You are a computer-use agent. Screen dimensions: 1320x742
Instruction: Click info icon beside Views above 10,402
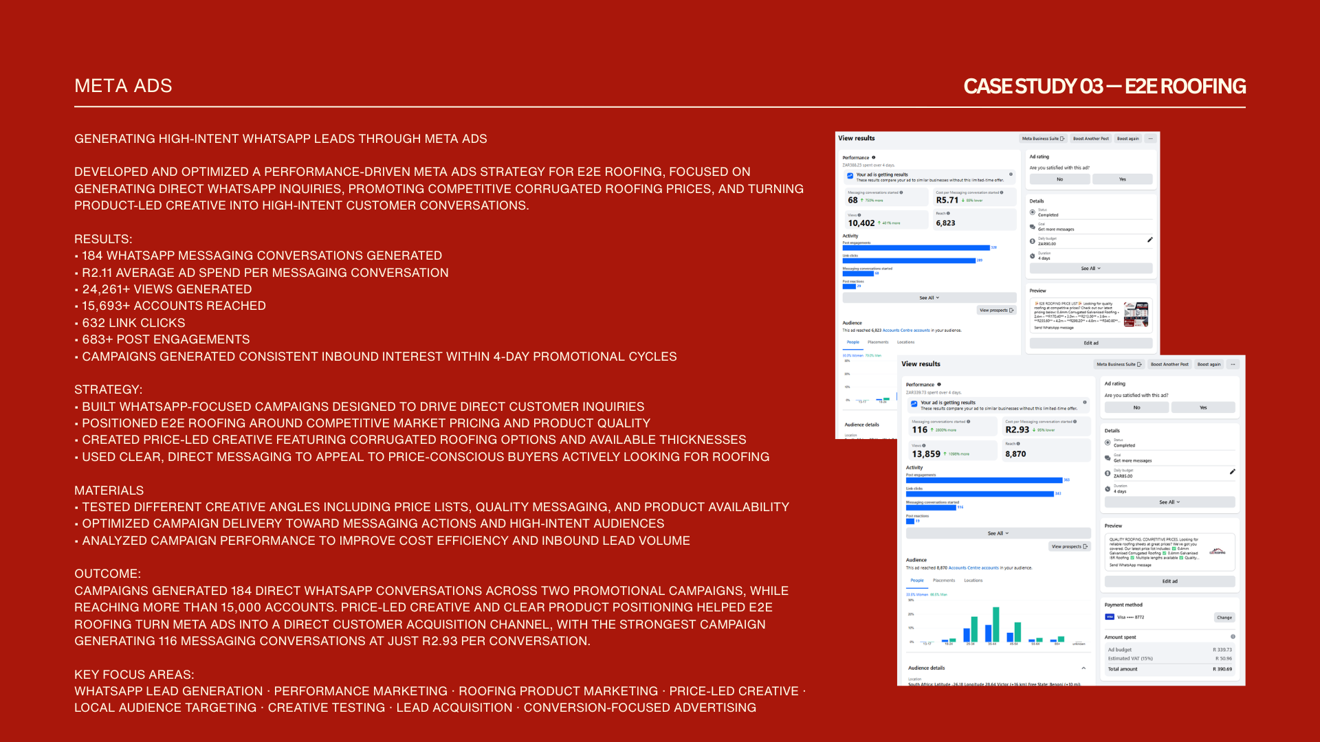pyautogui.click(x=859, y=215)
